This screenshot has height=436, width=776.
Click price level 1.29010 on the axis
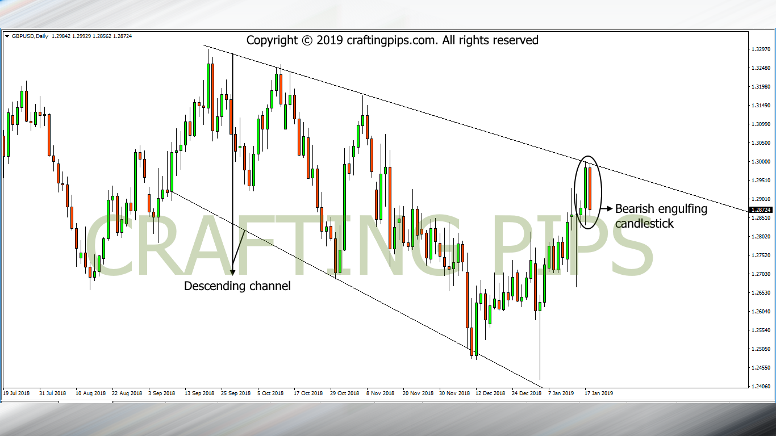tap(760, 199)
